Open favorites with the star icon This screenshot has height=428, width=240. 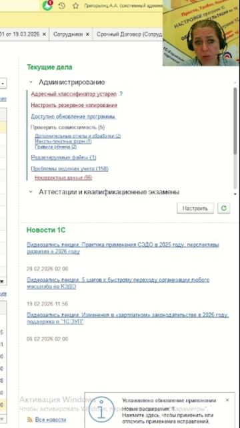coord(75,6)
